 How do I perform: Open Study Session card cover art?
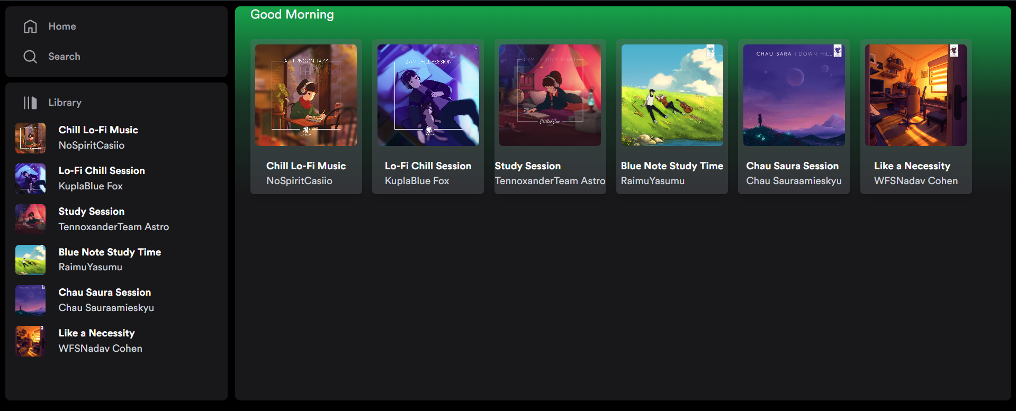pyautogui.click(x=550, y=95)
